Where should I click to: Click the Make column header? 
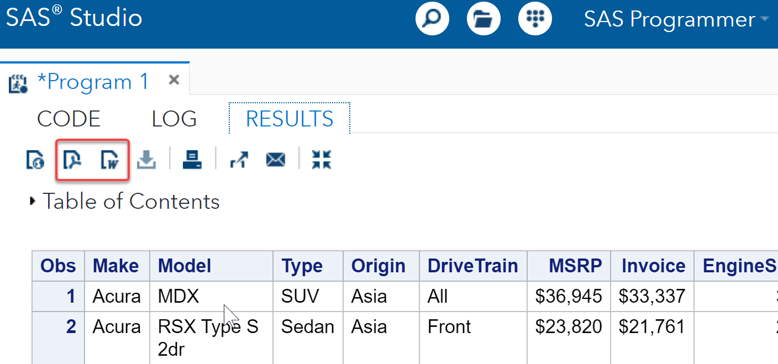tap(116, 266)
